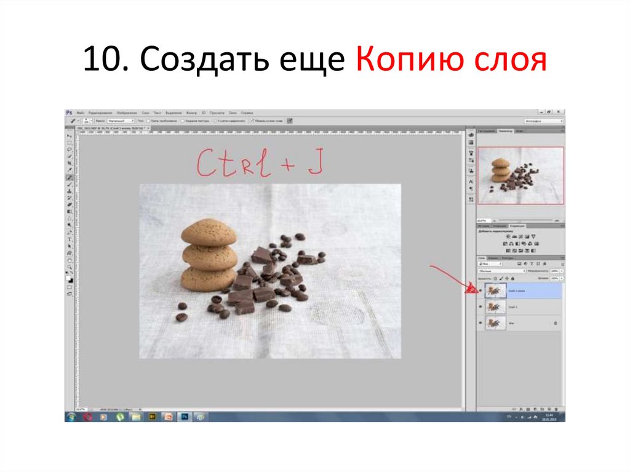Open the PowerPoint taskbar button
The image size is (630, 472).
pos(169,417)
